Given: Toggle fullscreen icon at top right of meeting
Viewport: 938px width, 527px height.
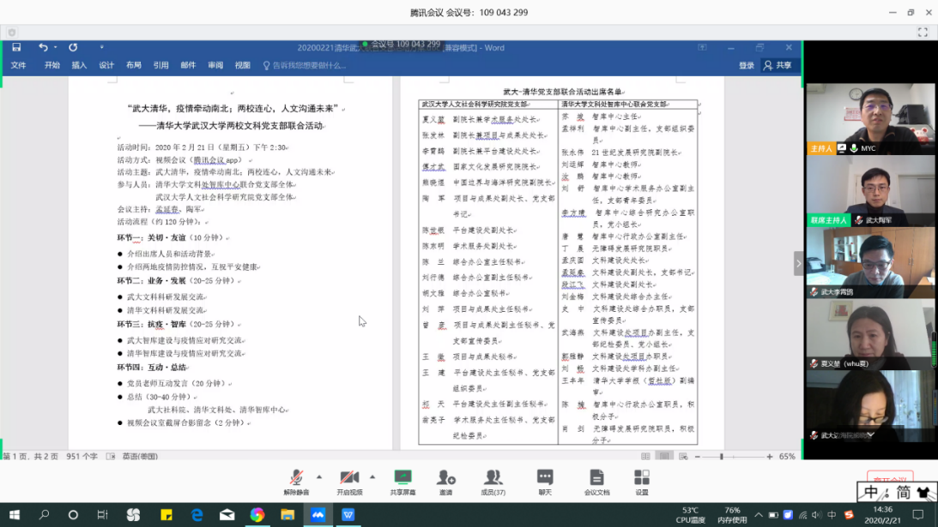Looking at the screenshot, I should 923,33.
